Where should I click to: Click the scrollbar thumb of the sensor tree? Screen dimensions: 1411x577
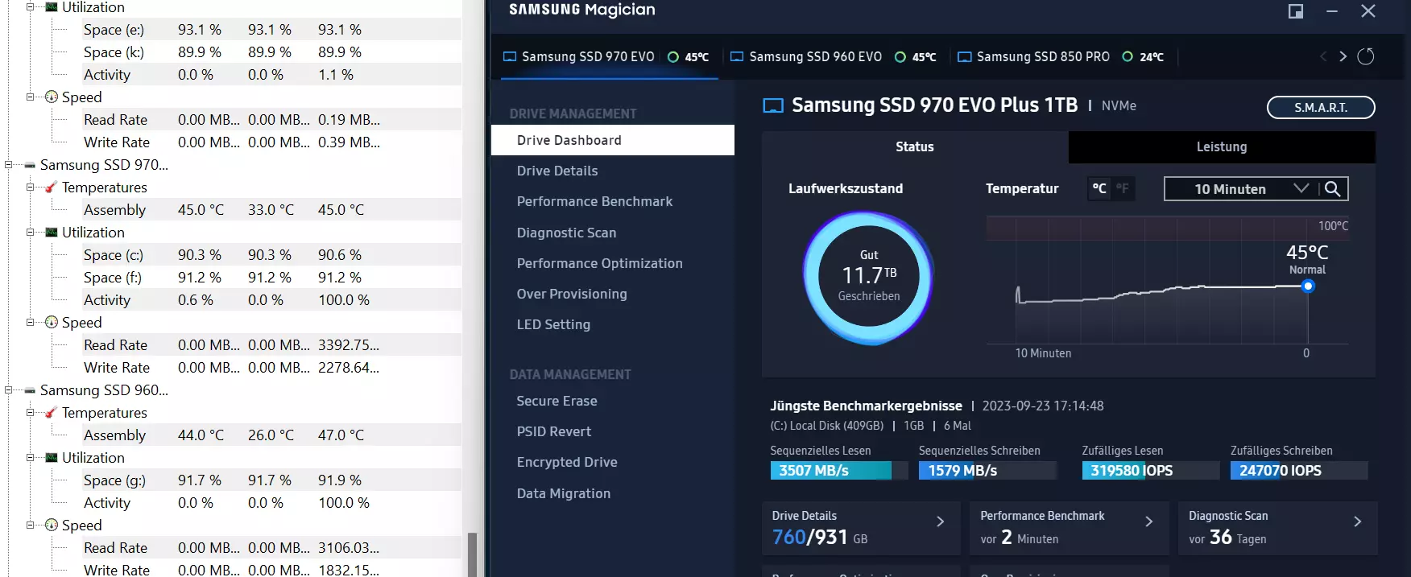(472, 554)
